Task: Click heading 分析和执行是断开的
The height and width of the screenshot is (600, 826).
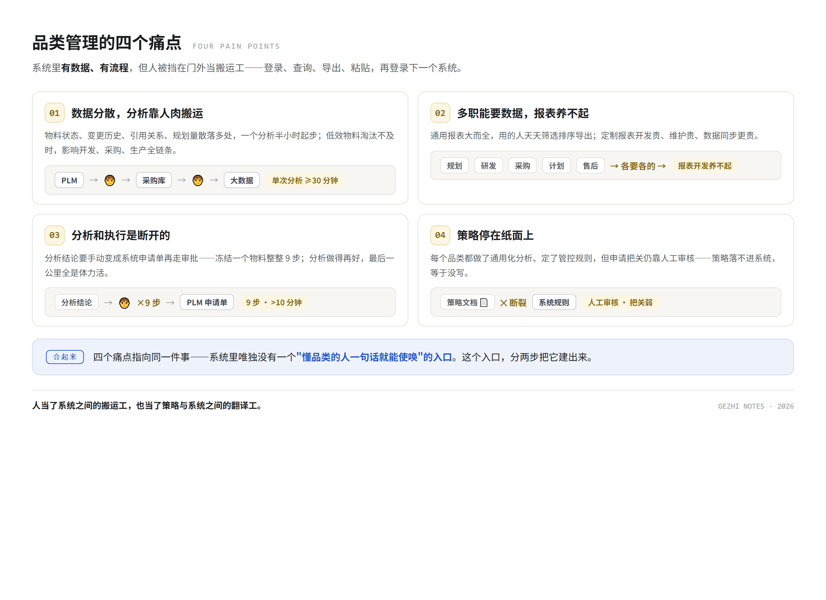Action: (x=121, y=235)
